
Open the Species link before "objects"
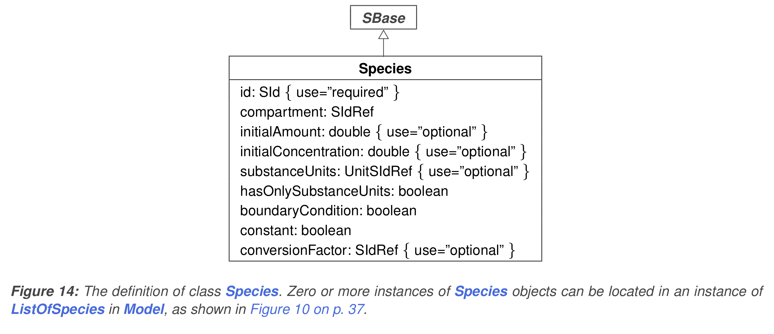tap(481, 291)
